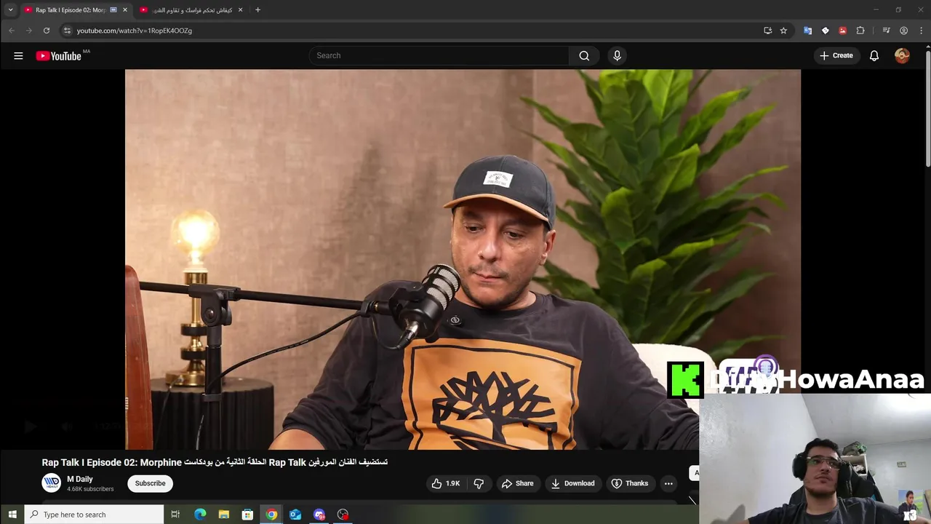This screenshot has height=524, width=931.
Task: Open the purple chat app in the taskbar
Action: coord(319,515)
